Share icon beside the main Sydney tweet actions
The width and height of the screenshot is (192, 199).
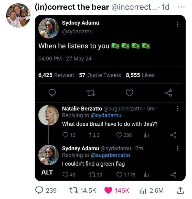point(168,93)
